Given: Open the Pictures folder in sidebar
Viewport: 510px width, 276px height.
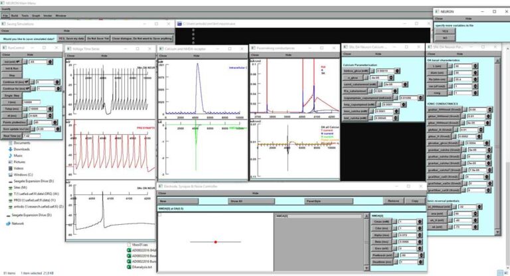Looking at the screenshot, I should pyautogui.click(x=20, y=161).
